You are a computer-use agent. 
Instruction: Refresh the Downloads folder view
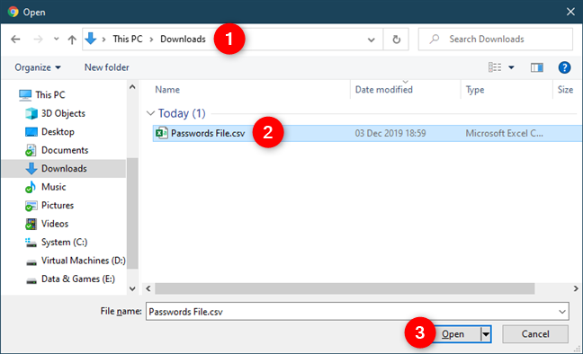397,40
